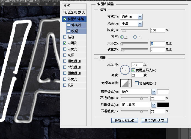Enable the 光泽 checkbox
This screenshot has width=191, height=139.
pos(65,55)
